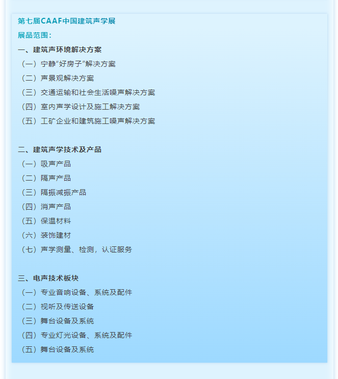Screen dimensions: 338x379
Task: Click the 装饰建材 entry
Action: click(56, 235)
